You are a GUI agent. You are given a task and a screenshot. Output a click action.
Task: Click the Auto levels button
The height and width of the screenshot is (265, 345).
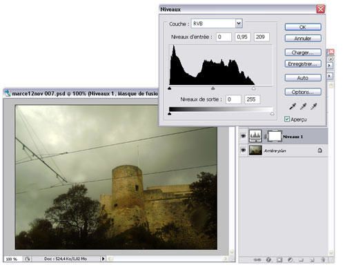(x=303, y=78)
